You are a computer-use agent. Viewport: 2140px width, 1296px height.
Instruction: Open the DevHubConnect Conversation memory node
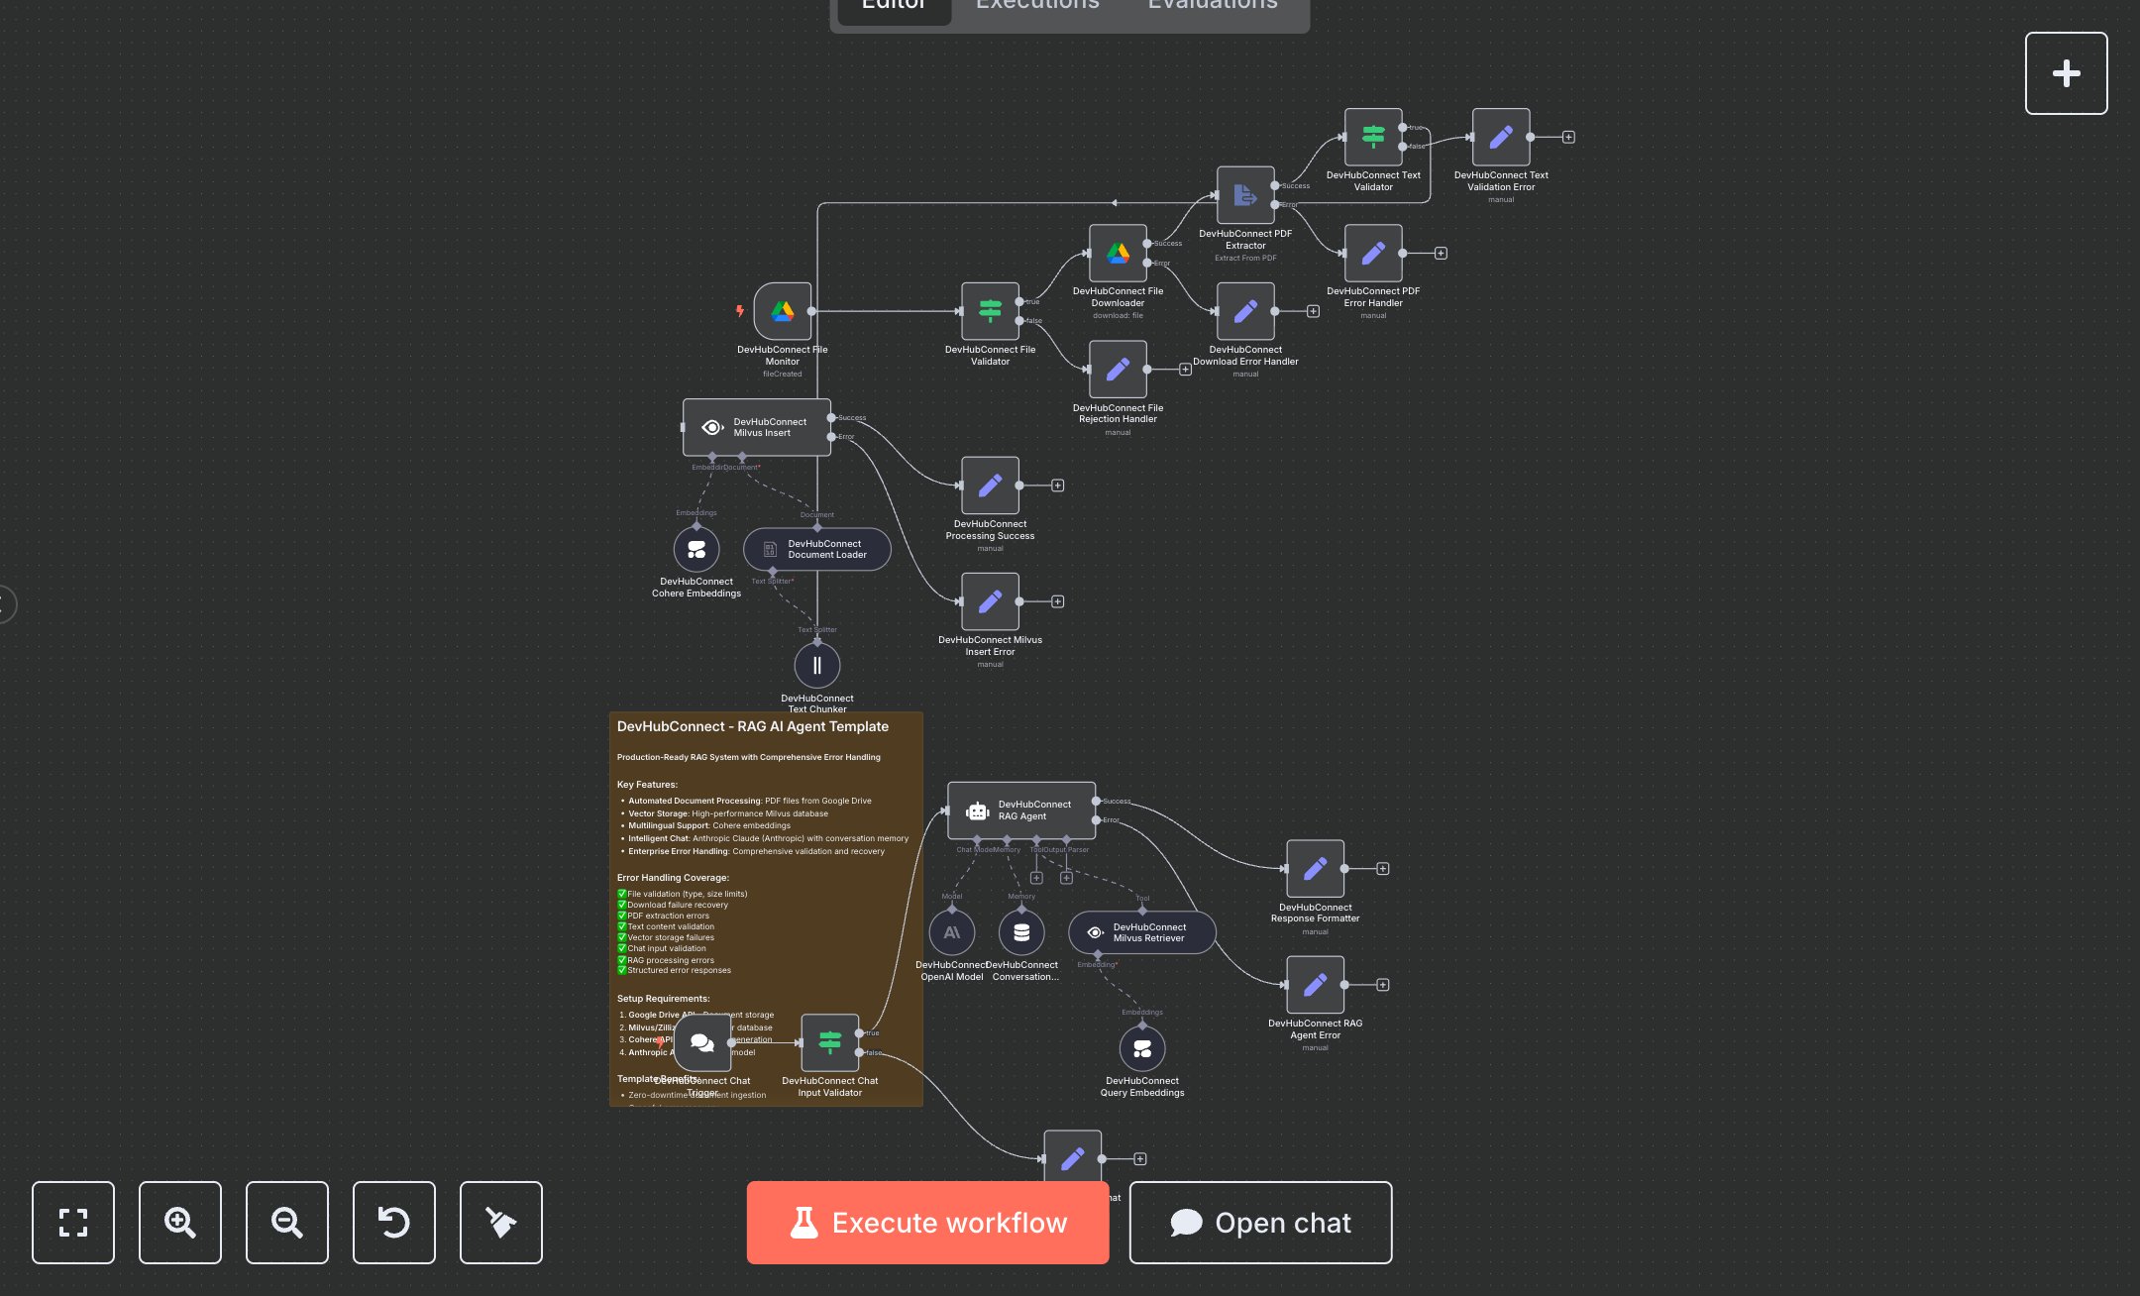1021,932
